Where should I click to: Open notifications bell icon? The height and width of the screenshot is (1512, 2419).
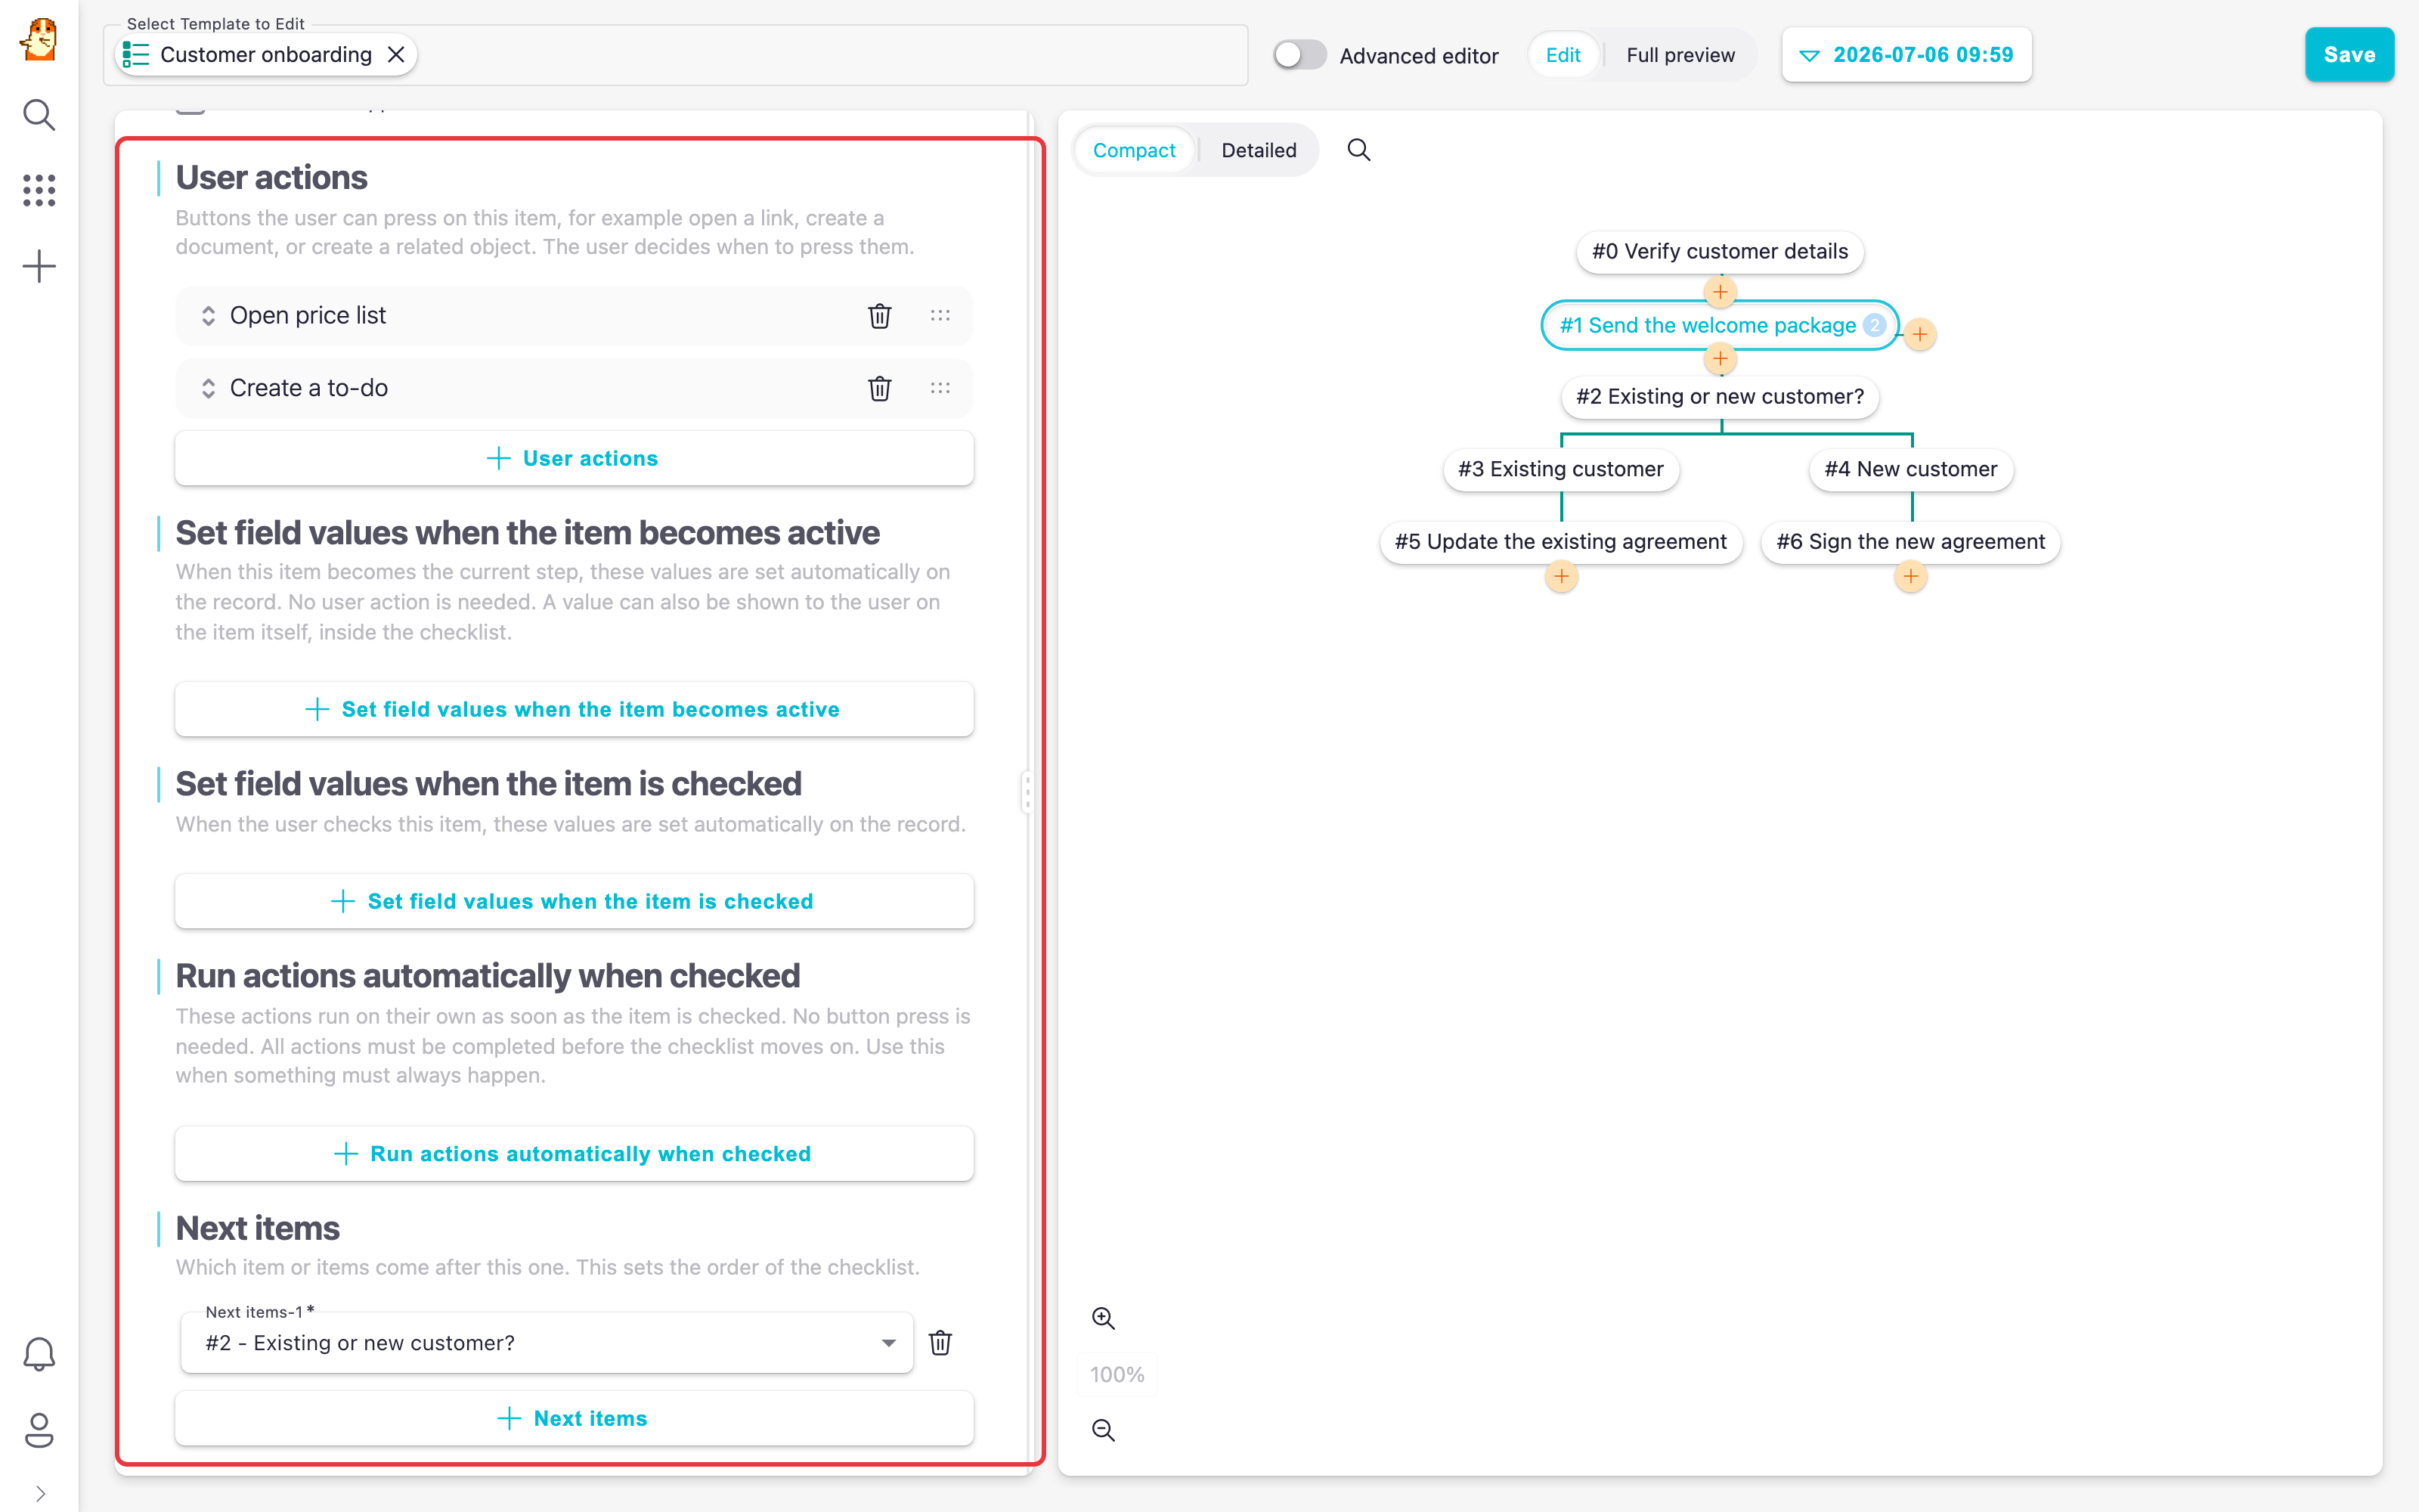tap(39, 1354)
